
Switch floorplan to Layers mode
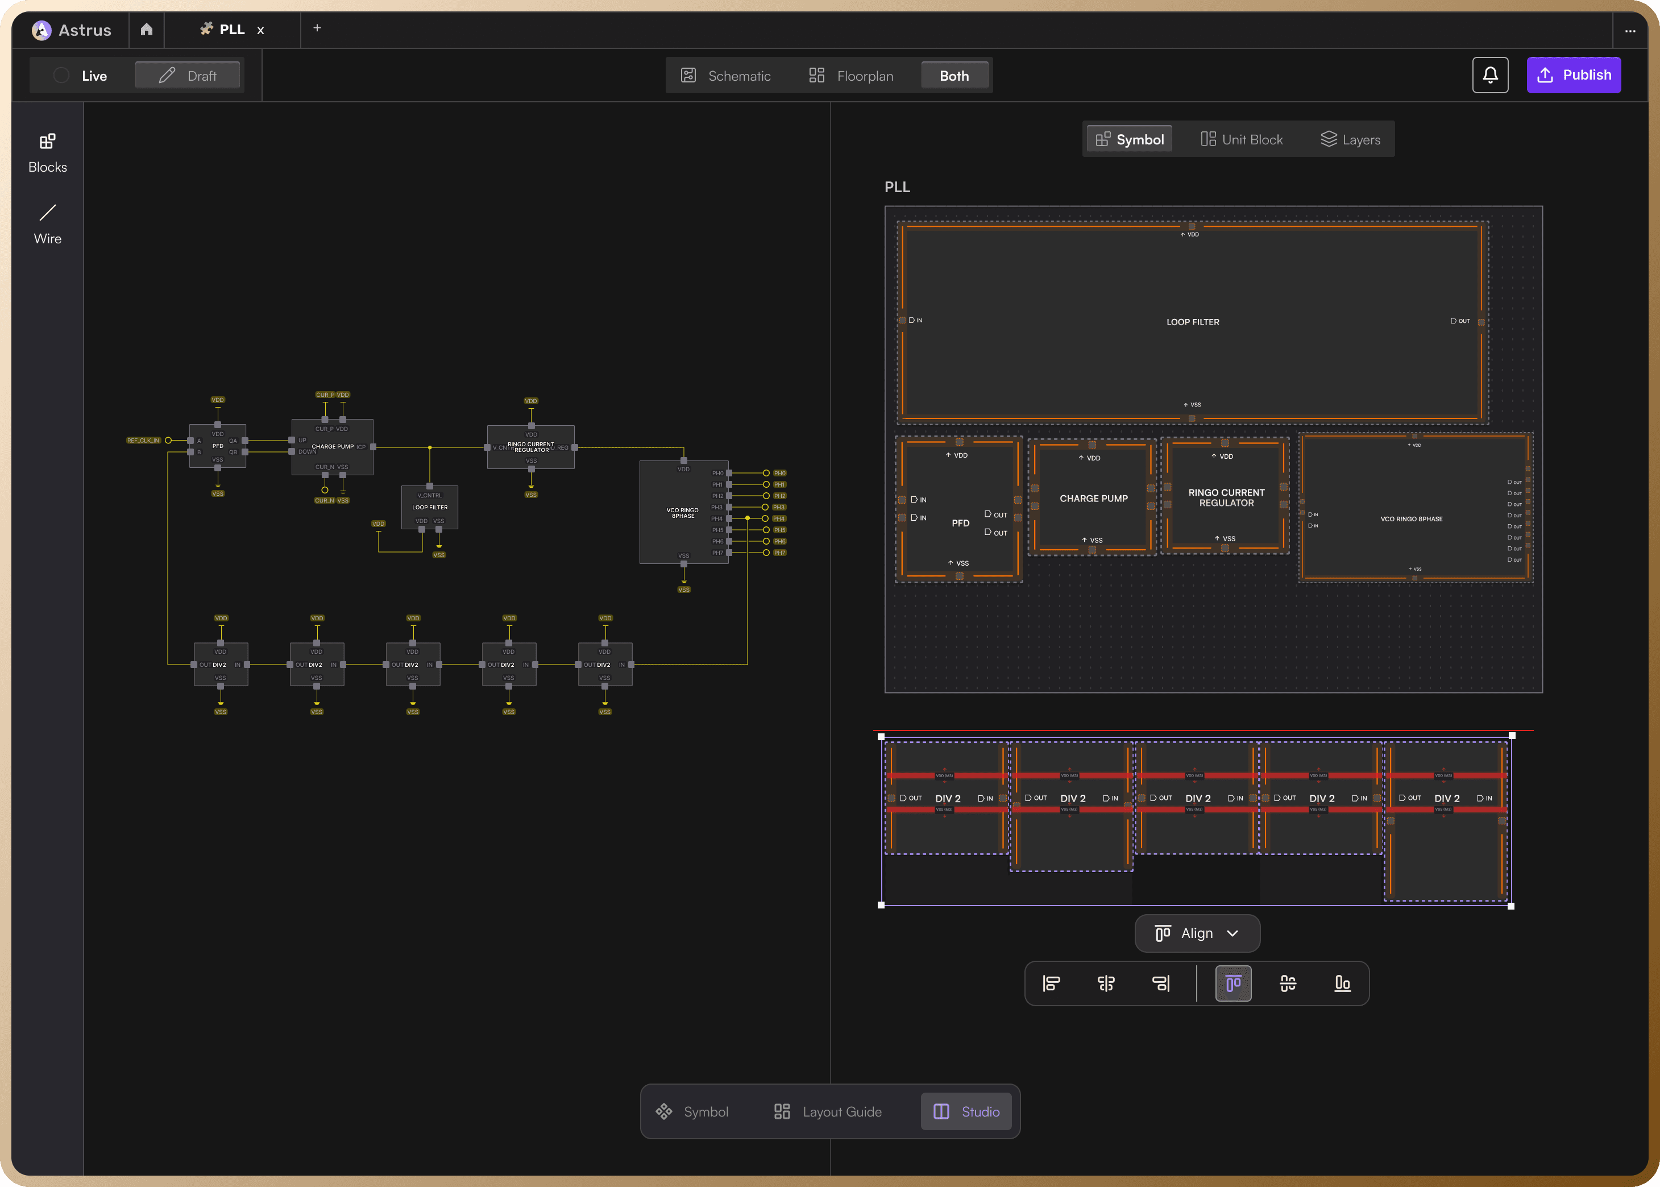[1350, 139]
